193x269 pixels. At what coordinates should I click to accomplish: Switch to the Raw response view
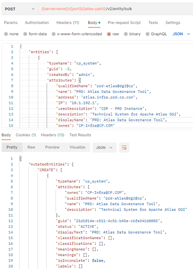click(x=31, y=147)
